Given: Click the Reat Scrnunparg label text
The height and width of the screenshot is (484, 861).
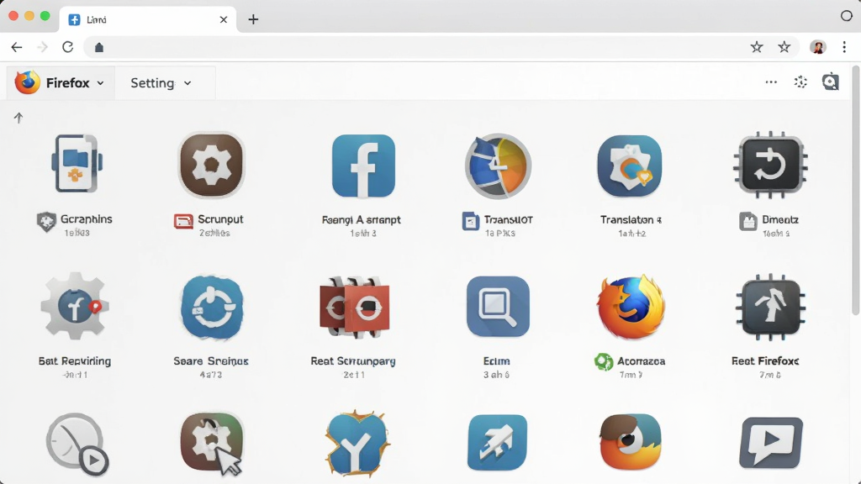Looking at the screenshot, I should point(353,360).
